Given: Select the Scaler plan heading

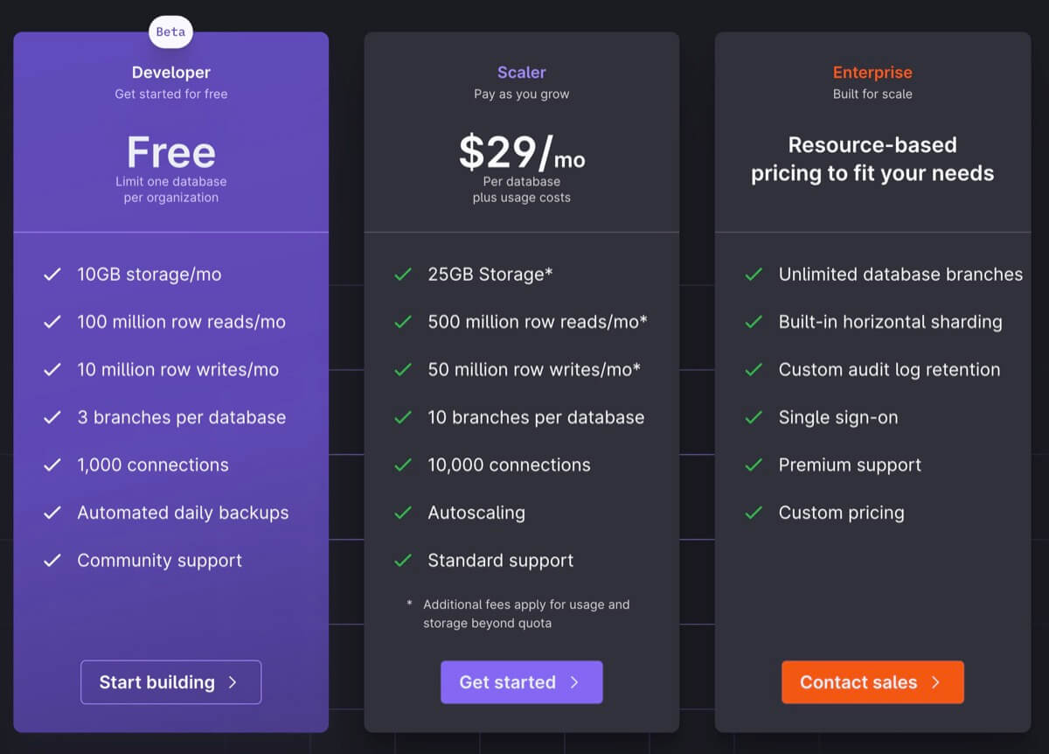Looking at the screenshot, I should click(522, 73).
